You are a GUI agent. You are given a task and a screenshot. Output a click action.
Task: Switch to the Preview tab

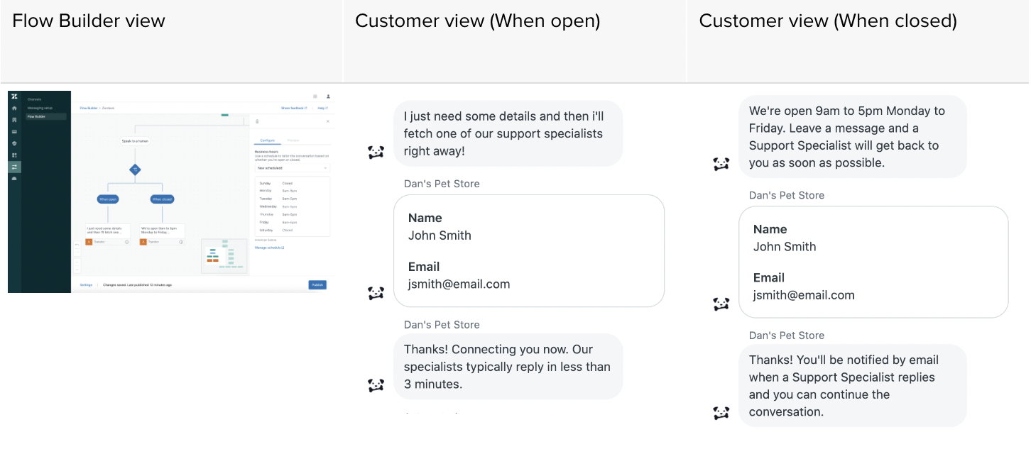point(294,140)
